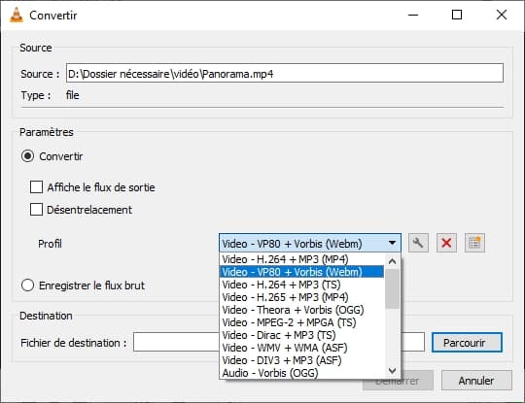Click the Parcourir browse button

467,343
